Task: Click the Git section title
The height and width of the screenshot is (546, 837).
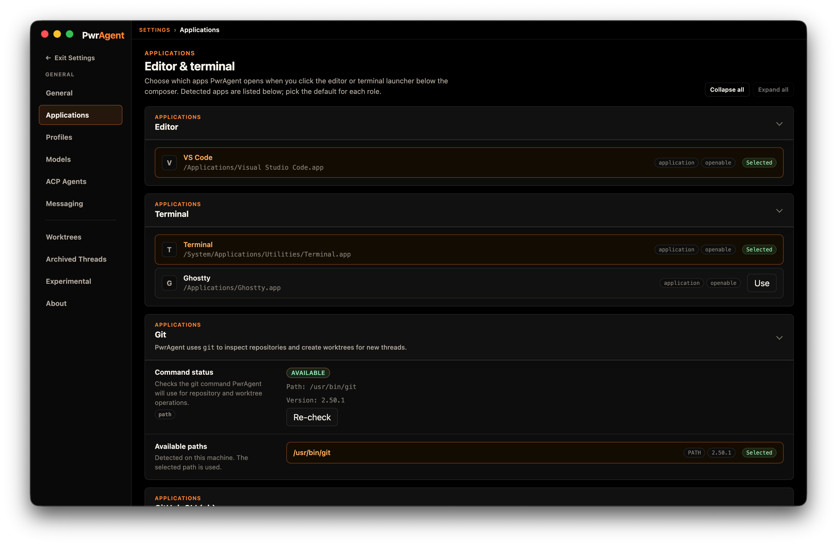Action: [x=160, y=335]
